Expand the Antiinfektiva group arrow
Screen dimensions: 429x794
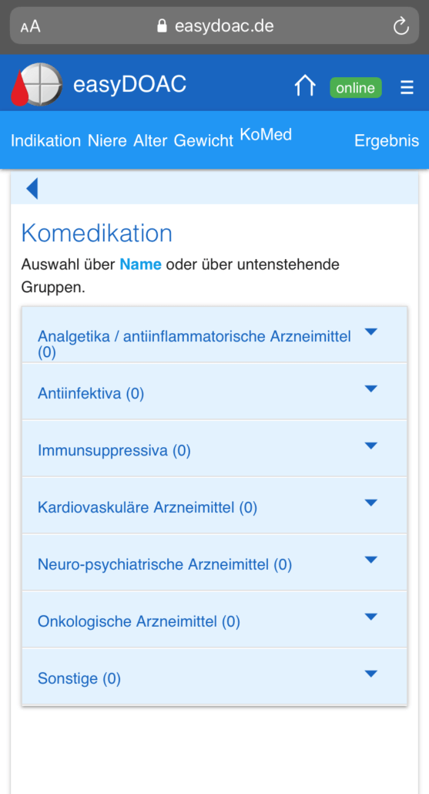(370, 389)
